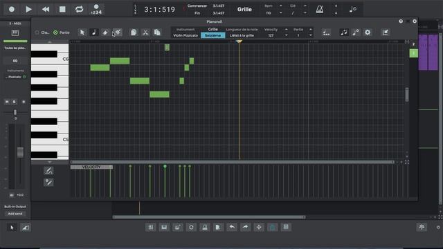Click the Grille button in transport bar
Screen dimensions: 443x249
244,9
